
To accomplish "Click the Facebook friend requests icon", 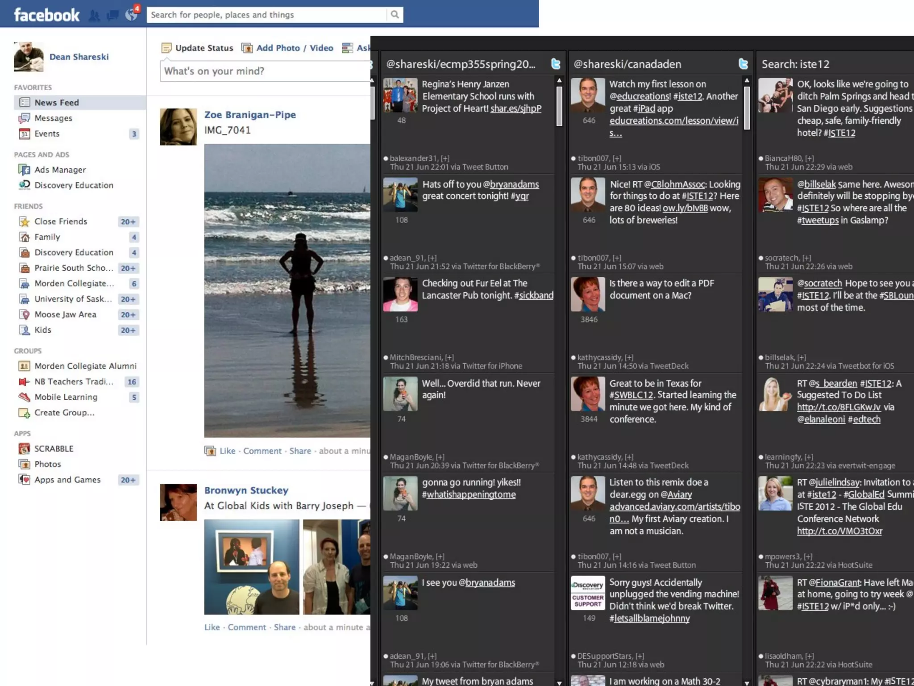I will [x=94, y=15].
